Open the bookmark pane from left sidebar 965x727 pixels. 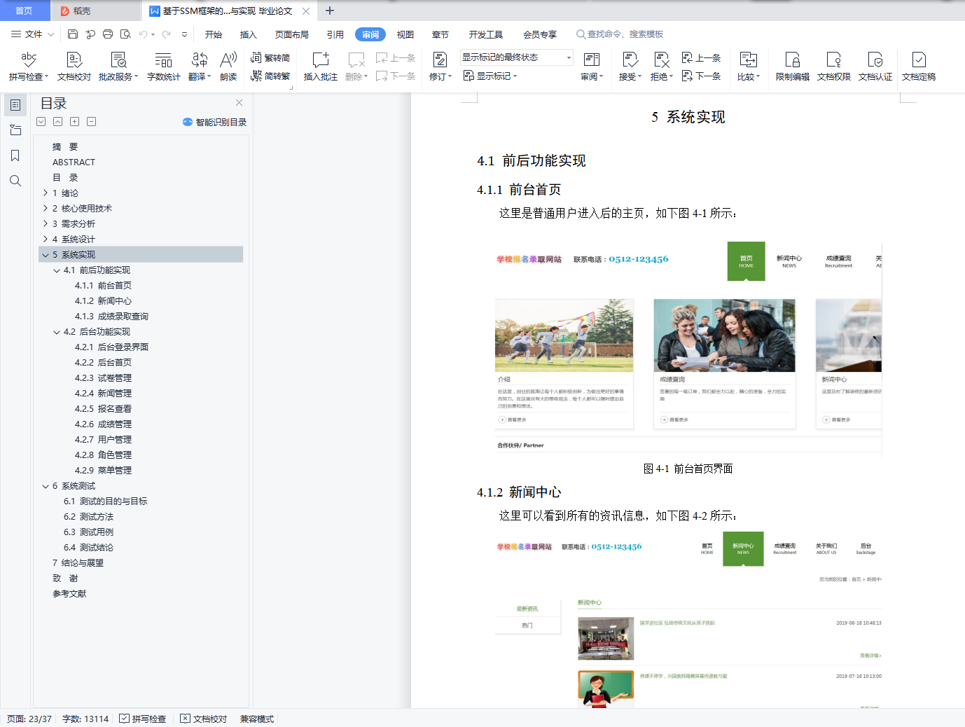coord(15,155)
